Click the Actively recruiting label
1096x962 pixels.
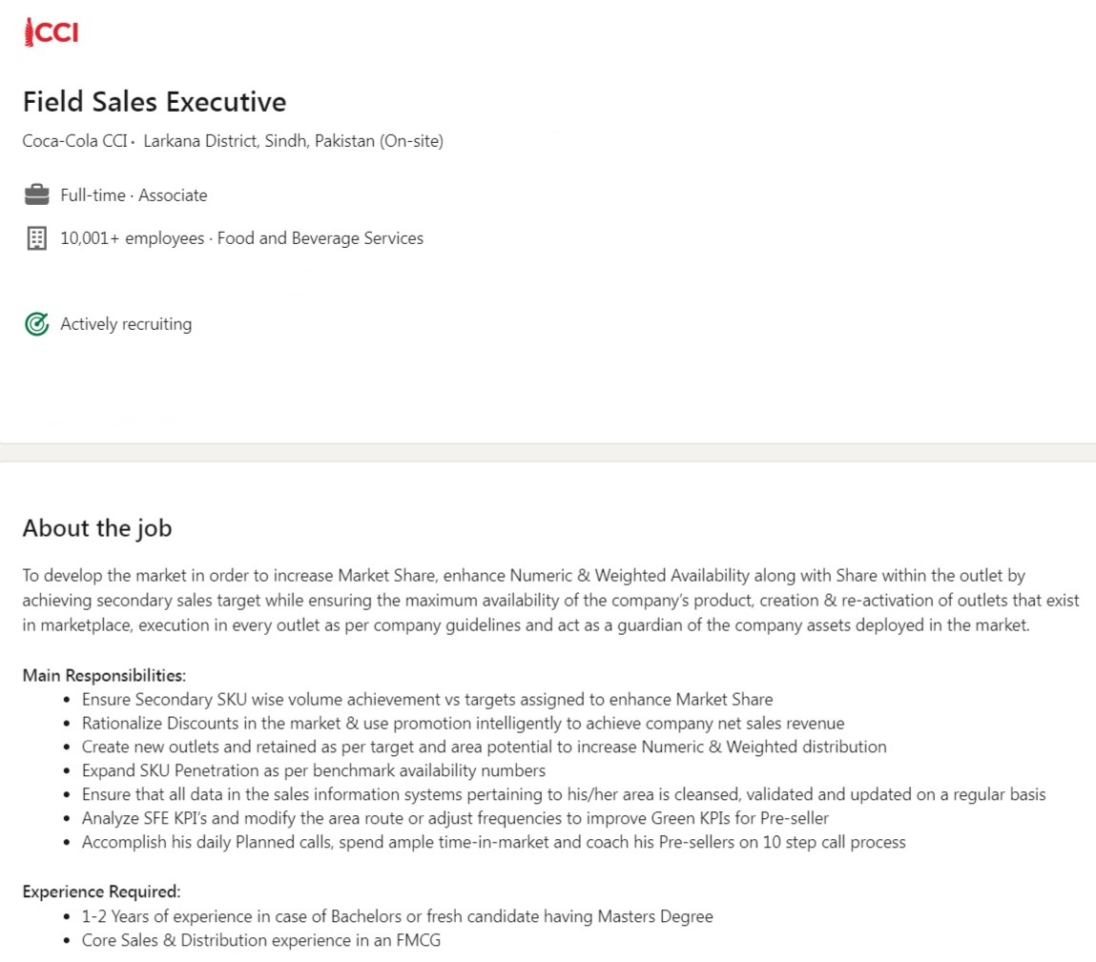point(126,324)
